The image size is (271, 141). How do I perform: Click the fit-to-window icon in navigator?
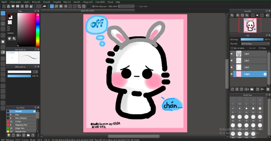tap(242, 15)
